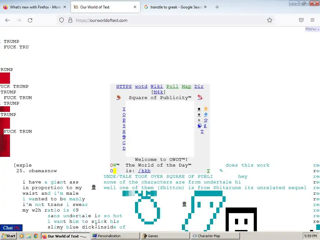Viewport: 320px width, 240px height.
Task: Switch to Games window in taskbar
Action: 165,236
